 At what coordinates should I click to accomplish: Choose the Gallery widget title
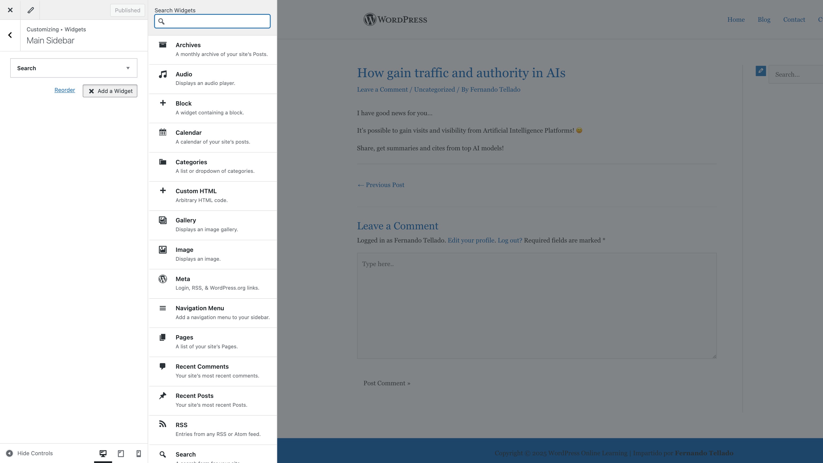(186, 220)
